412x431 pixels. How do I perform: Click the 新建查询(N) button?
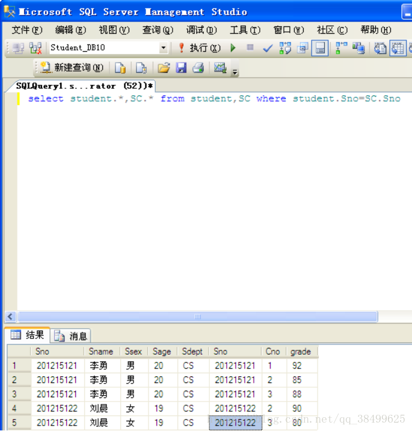pyautogui.click(x=72, y=67)
